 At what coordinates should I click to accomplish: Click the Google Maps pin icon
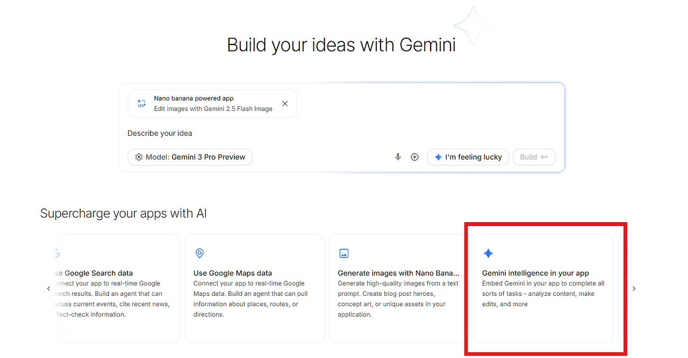[199, 253]
